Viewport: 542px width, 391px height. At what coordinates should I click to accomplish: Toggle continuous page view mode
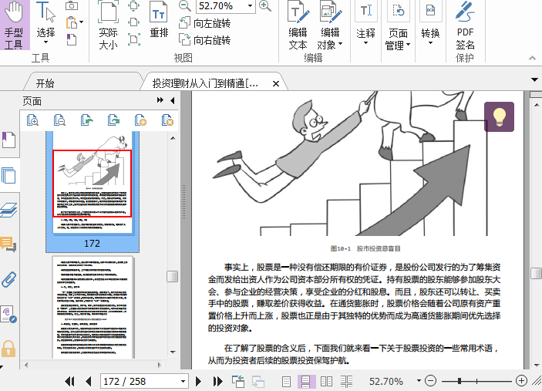tap(306, 381)
